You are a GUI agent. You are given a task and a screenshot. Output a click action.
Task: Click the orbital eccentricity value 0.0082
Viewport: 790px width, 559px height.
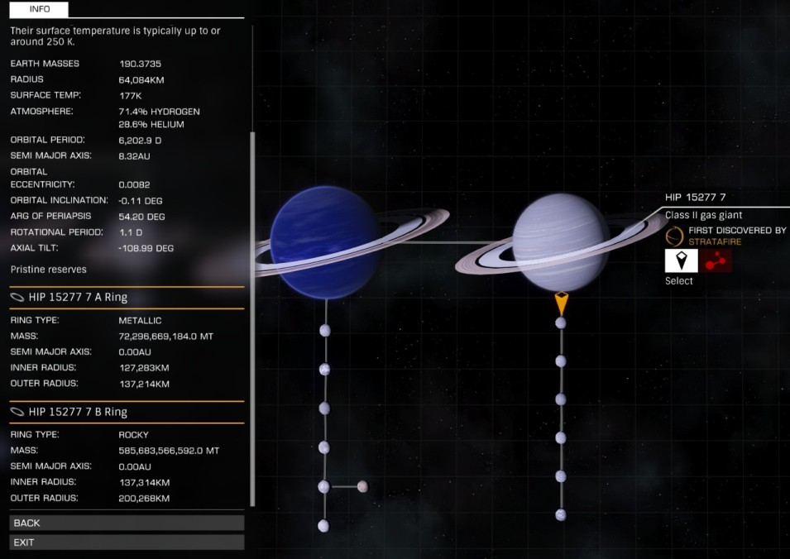(134, 185)
